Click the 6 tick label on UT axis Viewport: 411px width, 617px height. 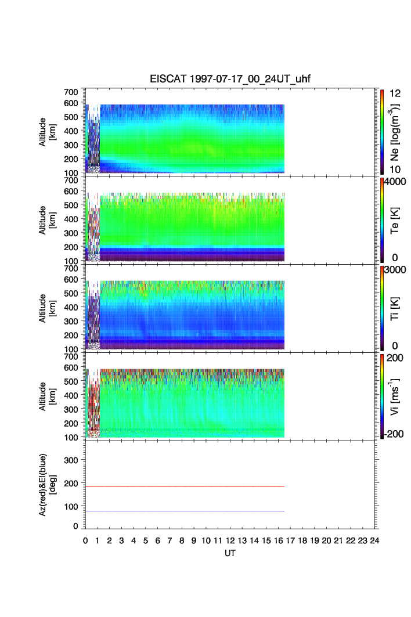pos(157,540)
